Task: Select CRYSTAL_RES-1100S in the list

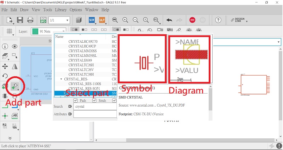Action: point(85,84)
